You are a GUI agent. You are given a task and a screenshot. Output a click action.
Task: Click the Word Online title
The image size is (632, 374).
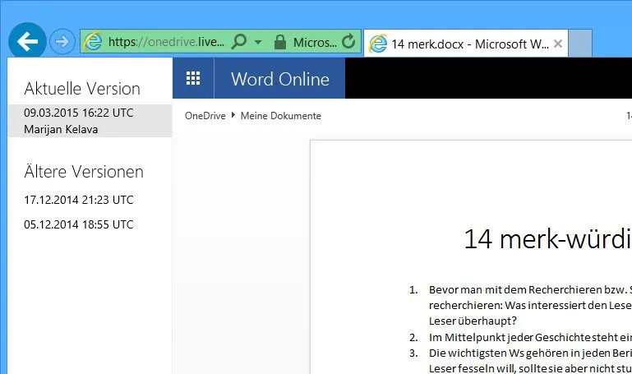click(280, 79)
